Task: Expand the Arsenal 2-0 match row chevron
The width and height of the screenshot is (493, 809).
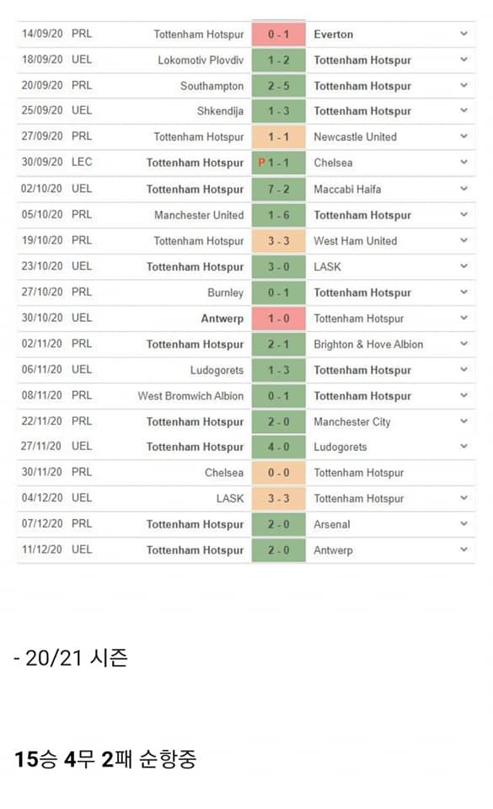Action: point(464,523)
